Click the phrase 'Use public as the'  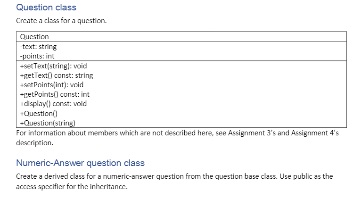pyautogui.click(x=306, y=176)
